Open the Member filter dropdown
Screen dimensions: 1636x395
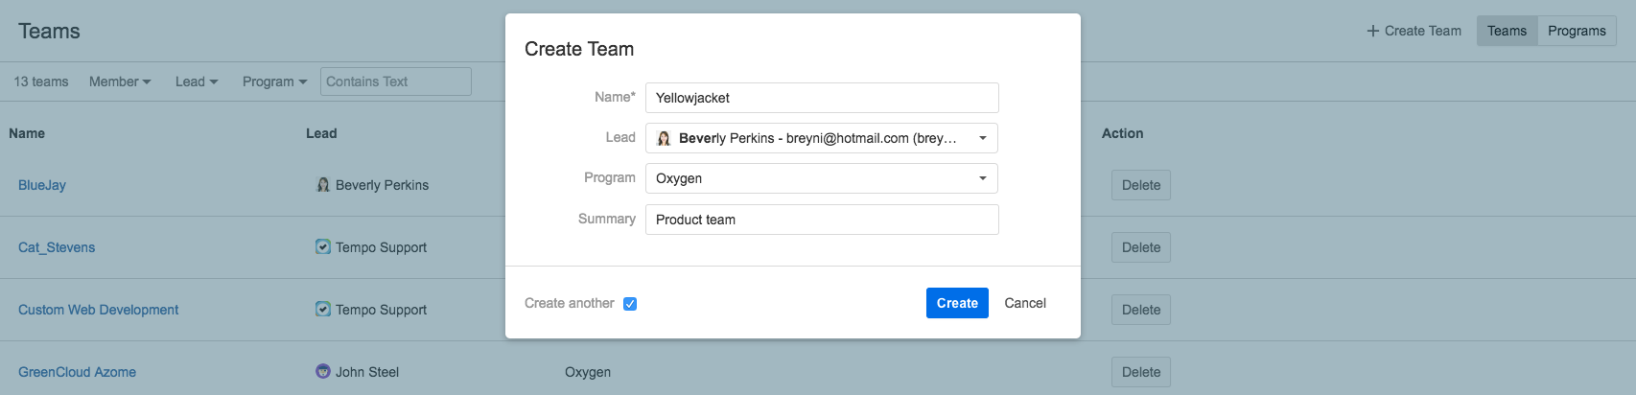pos(120,81)
